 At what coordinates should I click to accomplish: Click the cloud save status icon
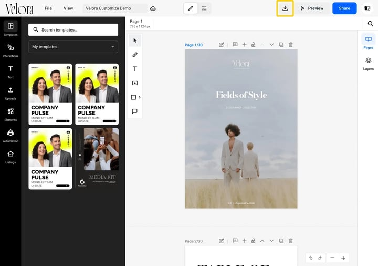153,8
